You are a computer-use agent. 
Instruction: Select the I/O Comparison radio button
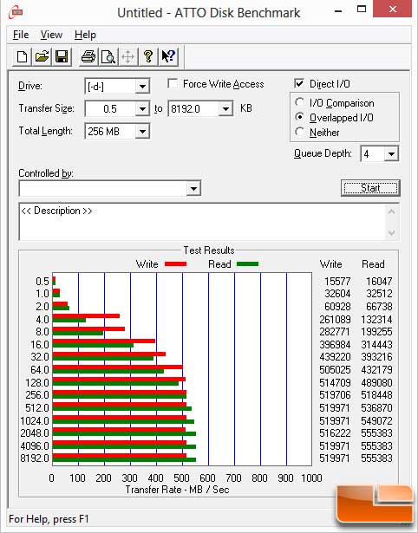300,102
